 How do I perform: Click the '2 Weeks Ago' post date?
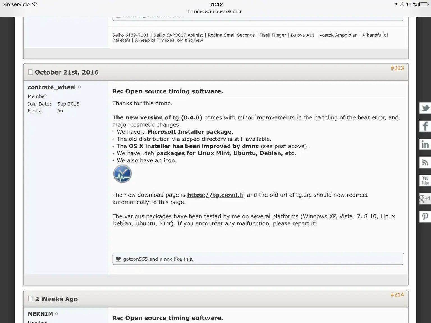pyautogui.click(x=56, y=299)
